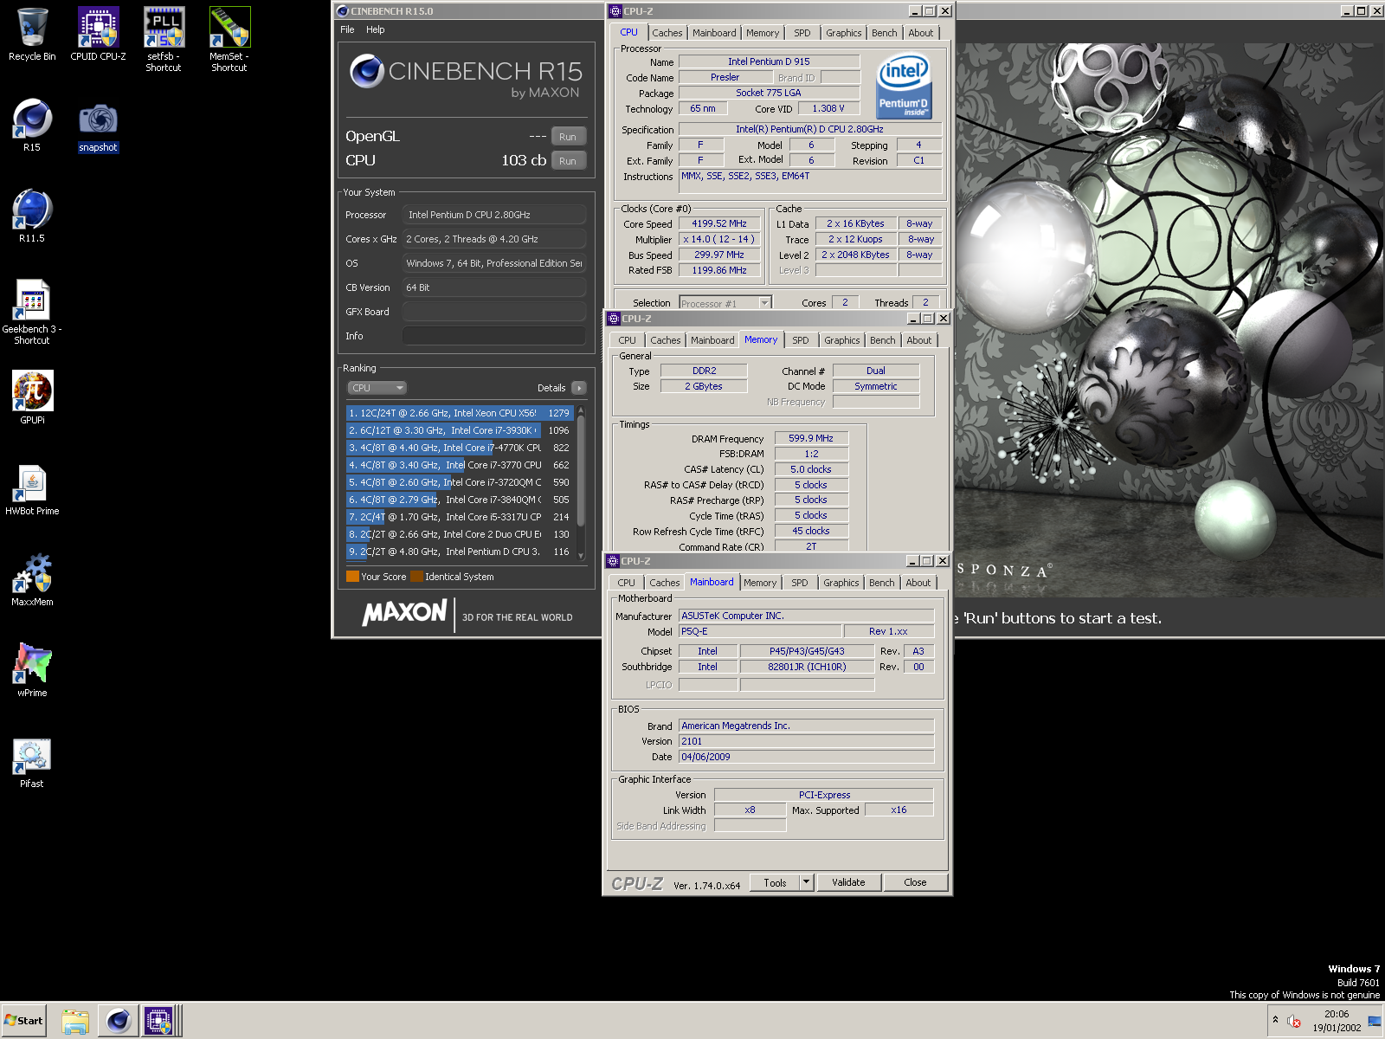1385x1039 pixels.
Task: Select the wPrime desktop icon
Action: pyautogui.click(x=32, y=671)
